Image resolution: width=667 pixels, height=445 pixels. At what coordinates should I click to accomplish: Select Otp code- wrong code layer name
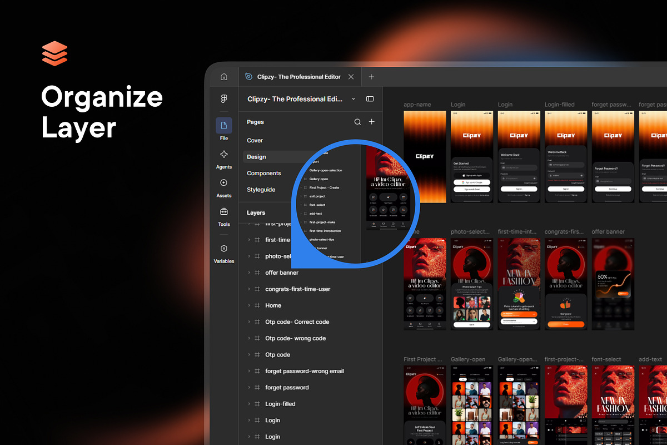296,338
